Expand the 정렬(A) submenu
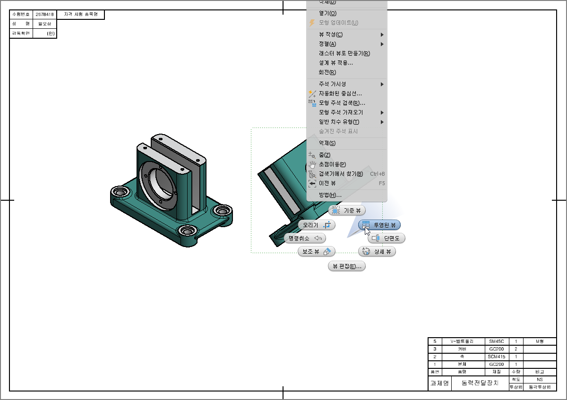The width and height of the screenshot is (567, 400). coord(347,44)
